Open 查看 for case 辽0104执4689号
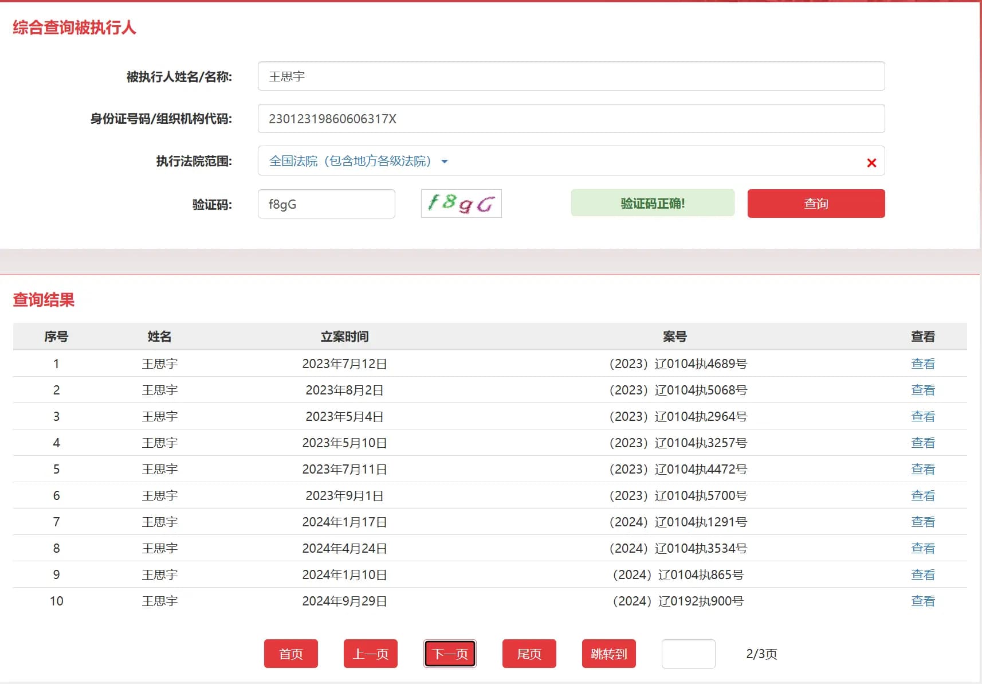The width and height of the screenshot is (982, 684). [923, 364]
